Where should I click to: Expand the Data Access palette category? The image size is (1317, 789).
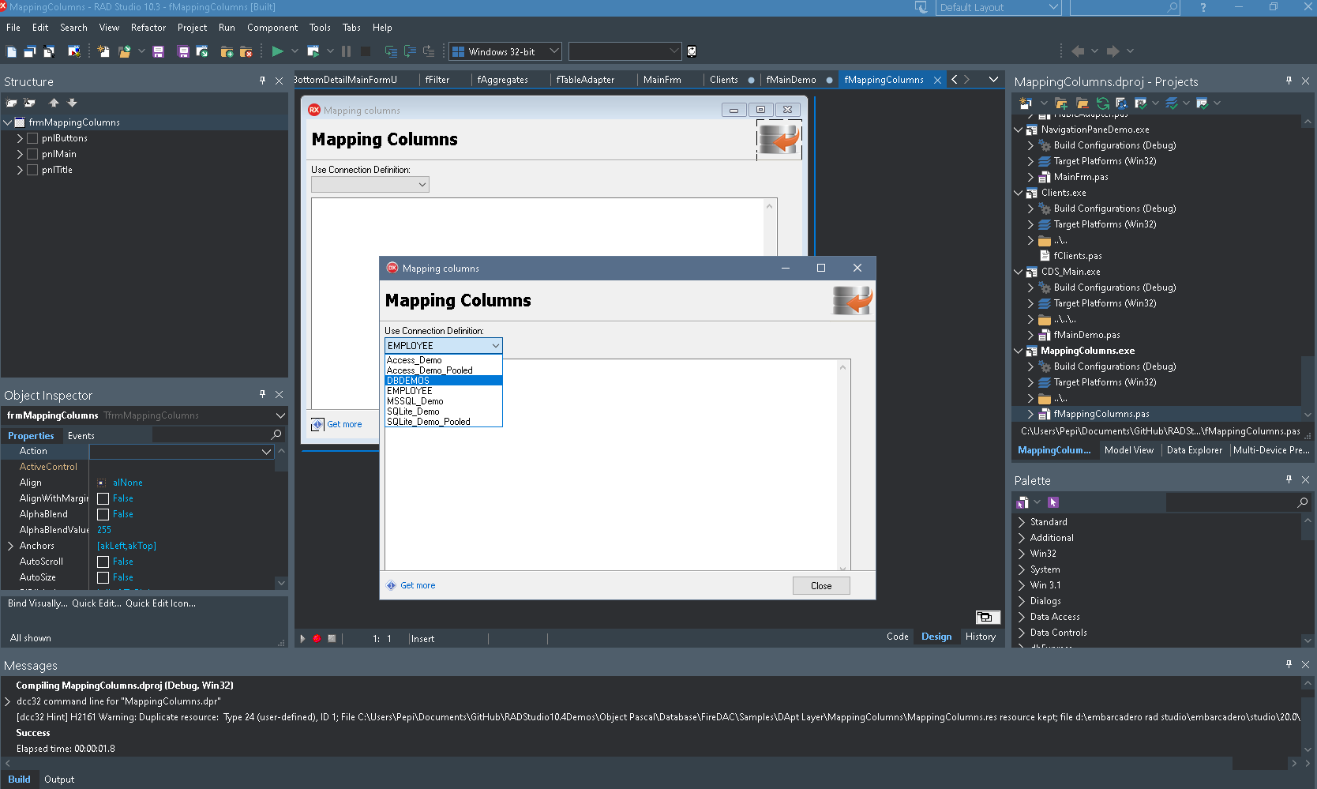click(x=1021, y=617)
